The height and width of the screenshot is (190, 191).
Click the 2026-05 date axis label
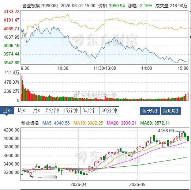coord(137,185)
